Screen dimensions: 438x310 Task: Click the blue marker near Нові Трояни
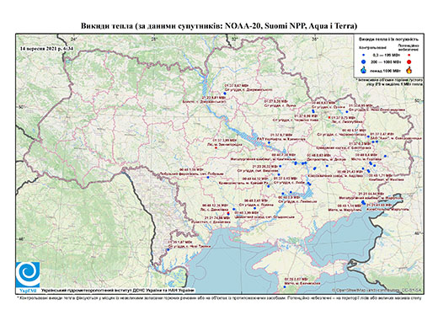pyautogui.click(x=168, y=249)
